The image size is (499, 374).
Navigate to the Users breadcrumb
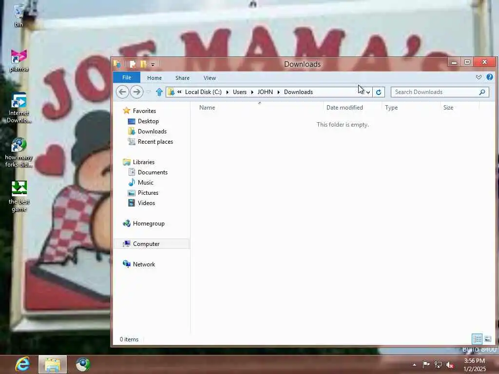pyautogui.click(x=240, y=92)
